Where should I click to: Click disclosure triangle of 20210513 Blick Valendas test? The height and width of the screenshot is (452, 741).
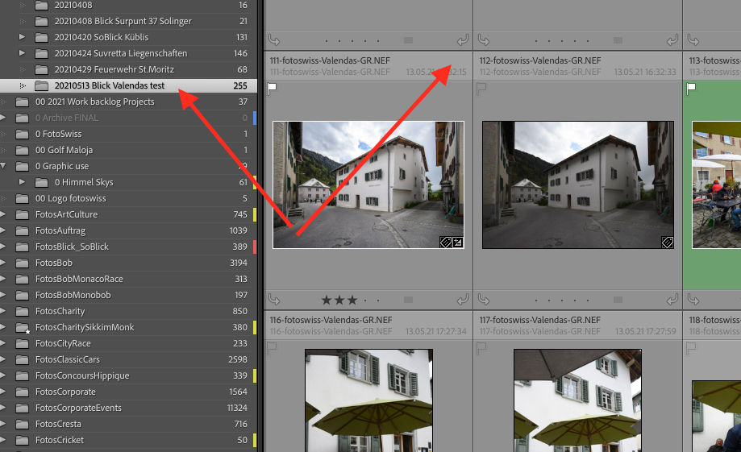[23, 85]
